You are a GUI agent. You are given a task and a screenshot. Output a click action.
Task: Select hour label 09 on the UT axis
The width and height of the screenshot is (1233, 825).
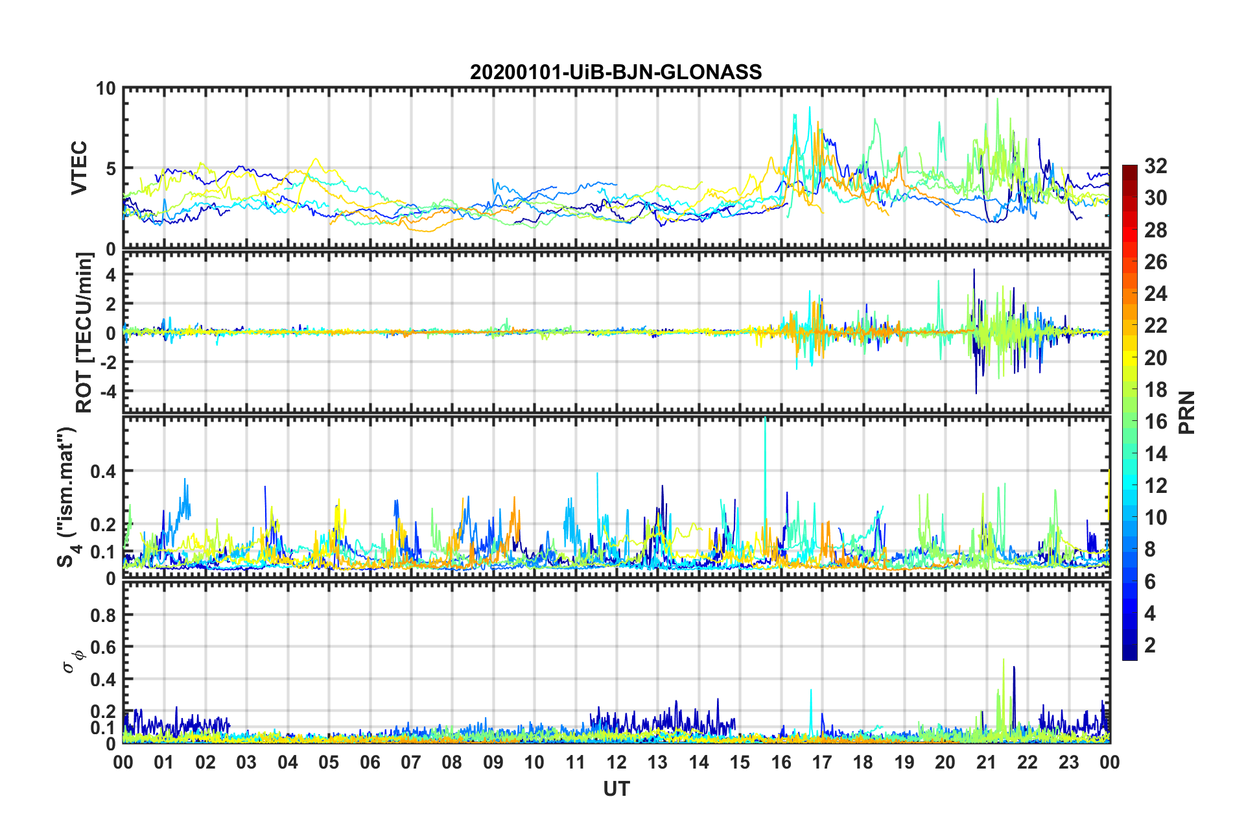pos(493,762)
